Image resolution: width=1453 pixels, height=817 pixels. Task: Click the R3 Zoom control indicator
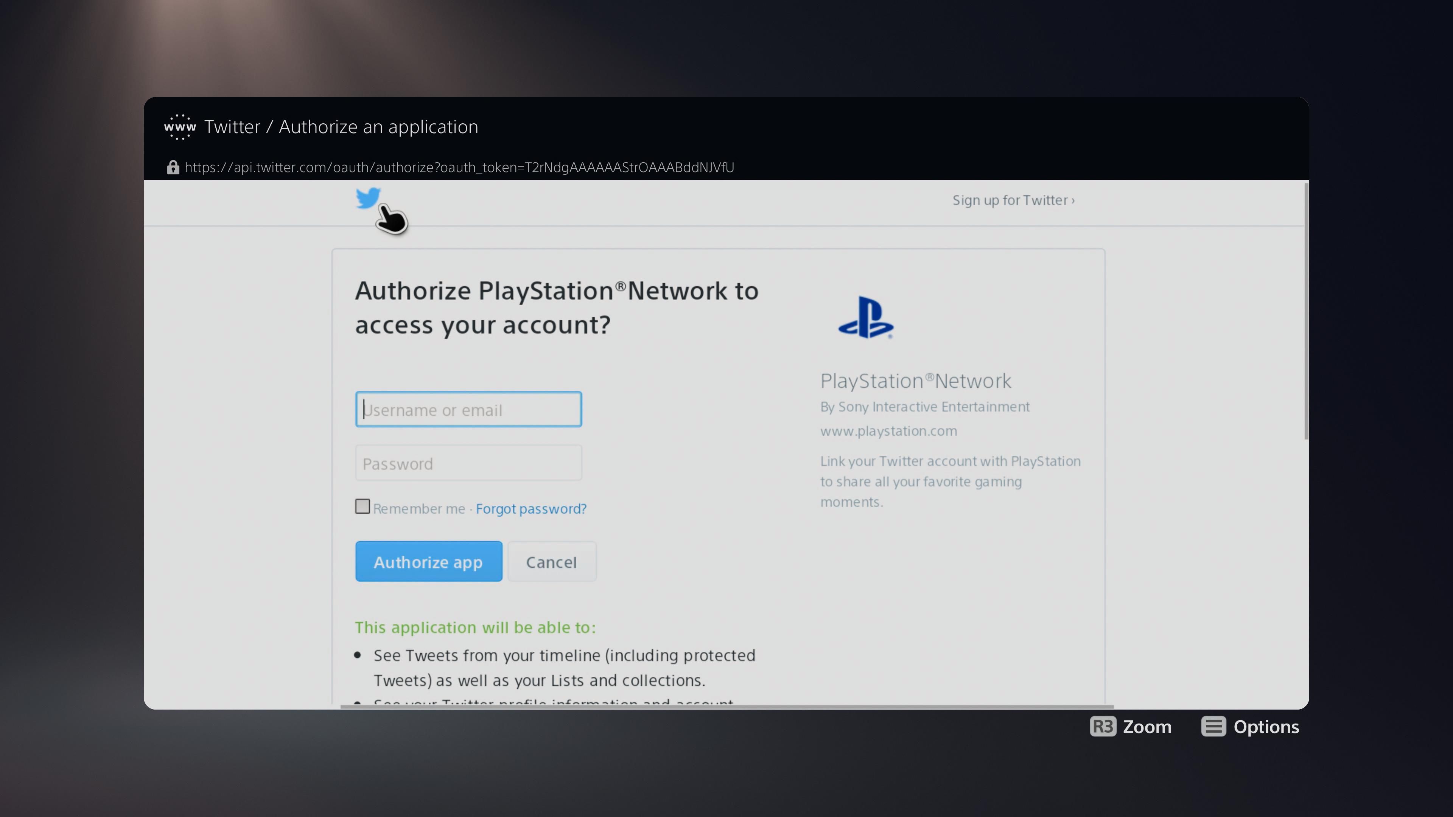click(x=1103, y=727)
